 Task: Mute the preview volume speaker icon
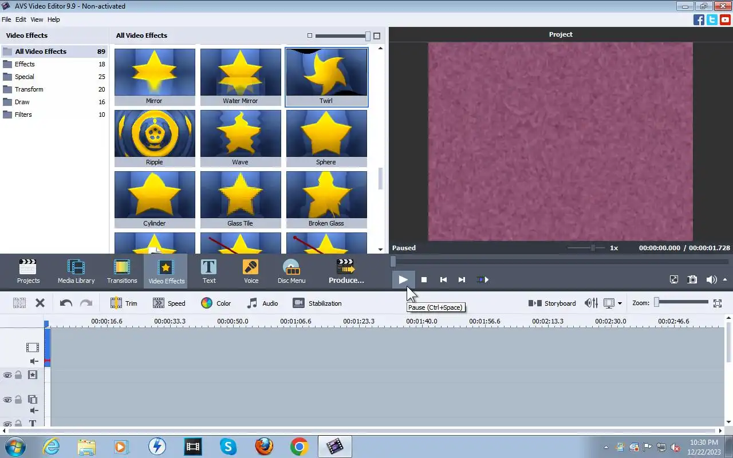click(711, 279)
